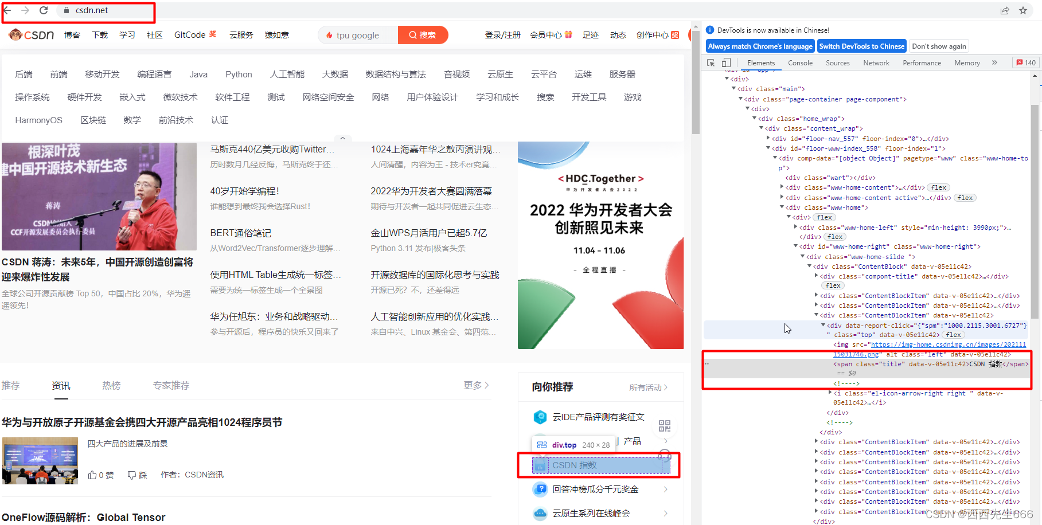Viewport: 1042px width, 525px height.
Task: Click Don't show again button
Action: click(939, 46)
